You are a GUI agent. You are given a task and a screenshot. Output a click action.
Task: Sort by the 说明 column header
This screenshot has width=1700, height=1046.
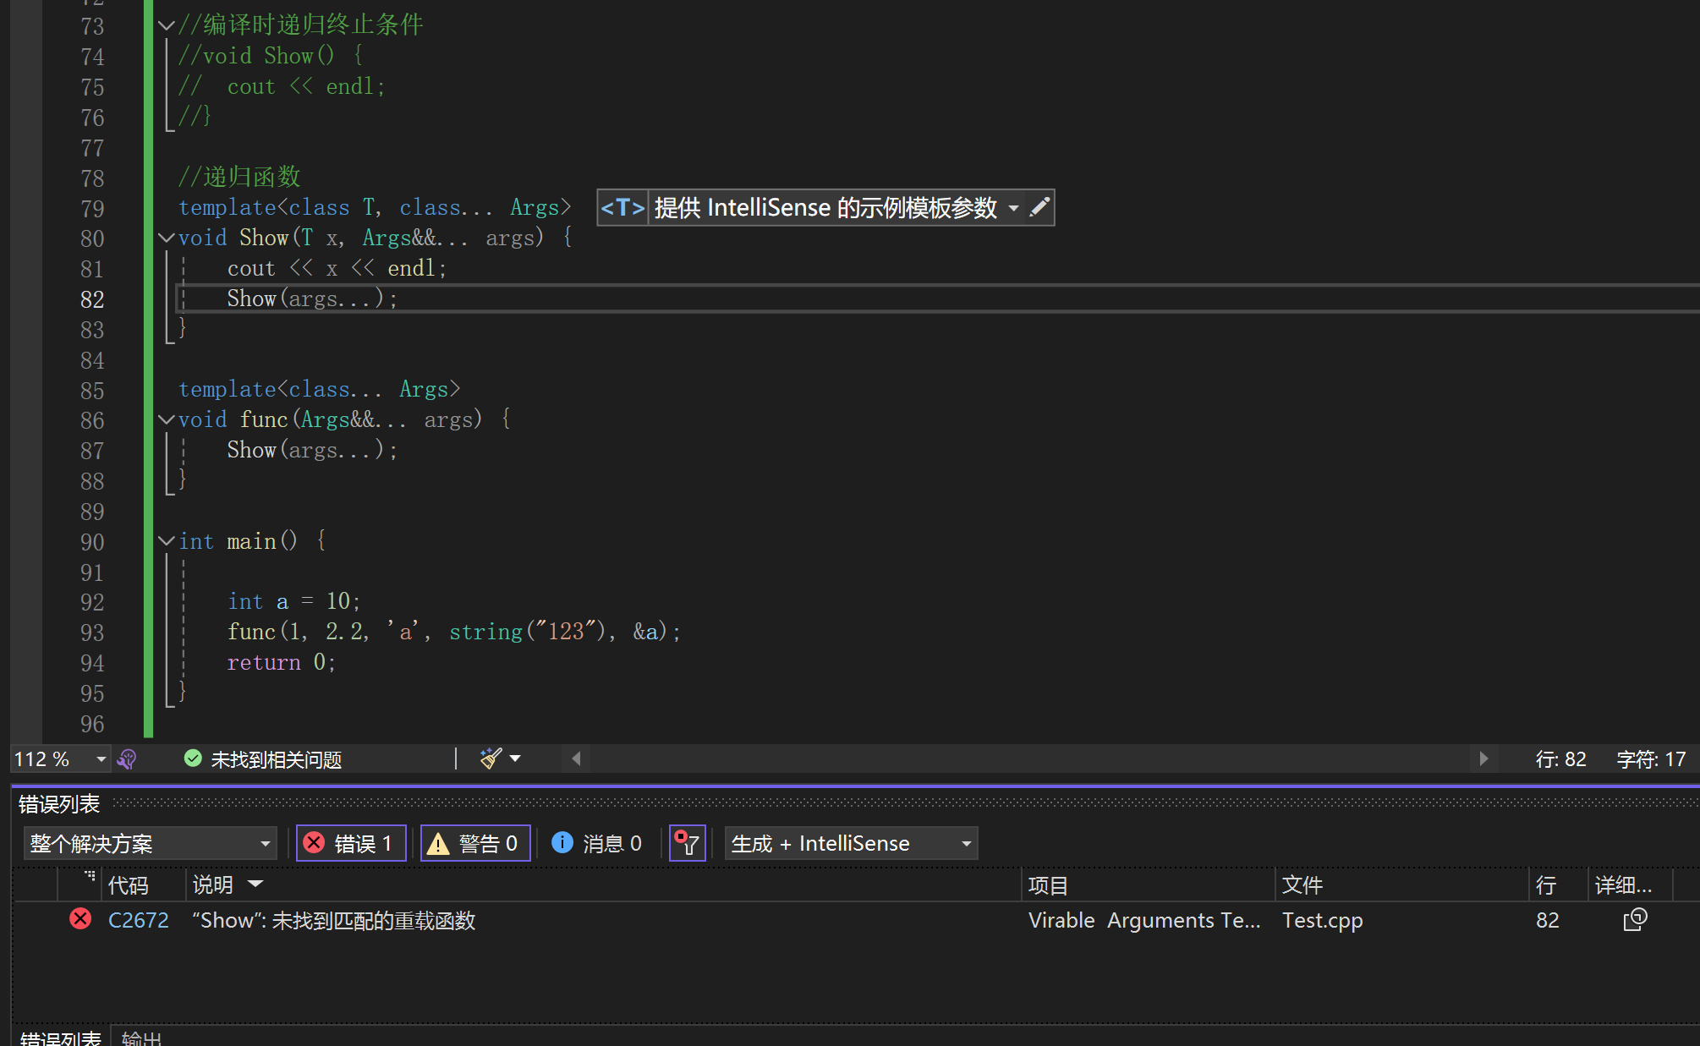[x=213, y=884]
